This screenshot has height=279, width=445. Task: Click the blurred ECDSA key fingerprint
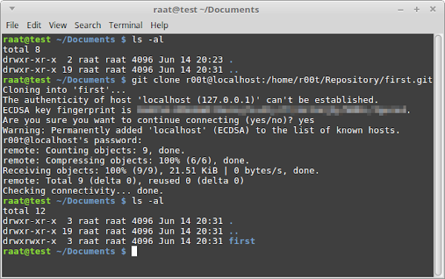(x=271, y=110)
